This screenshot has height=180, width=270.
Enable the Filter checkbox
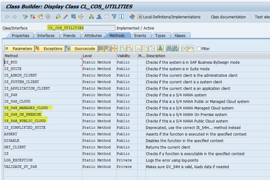click(199, 49)
